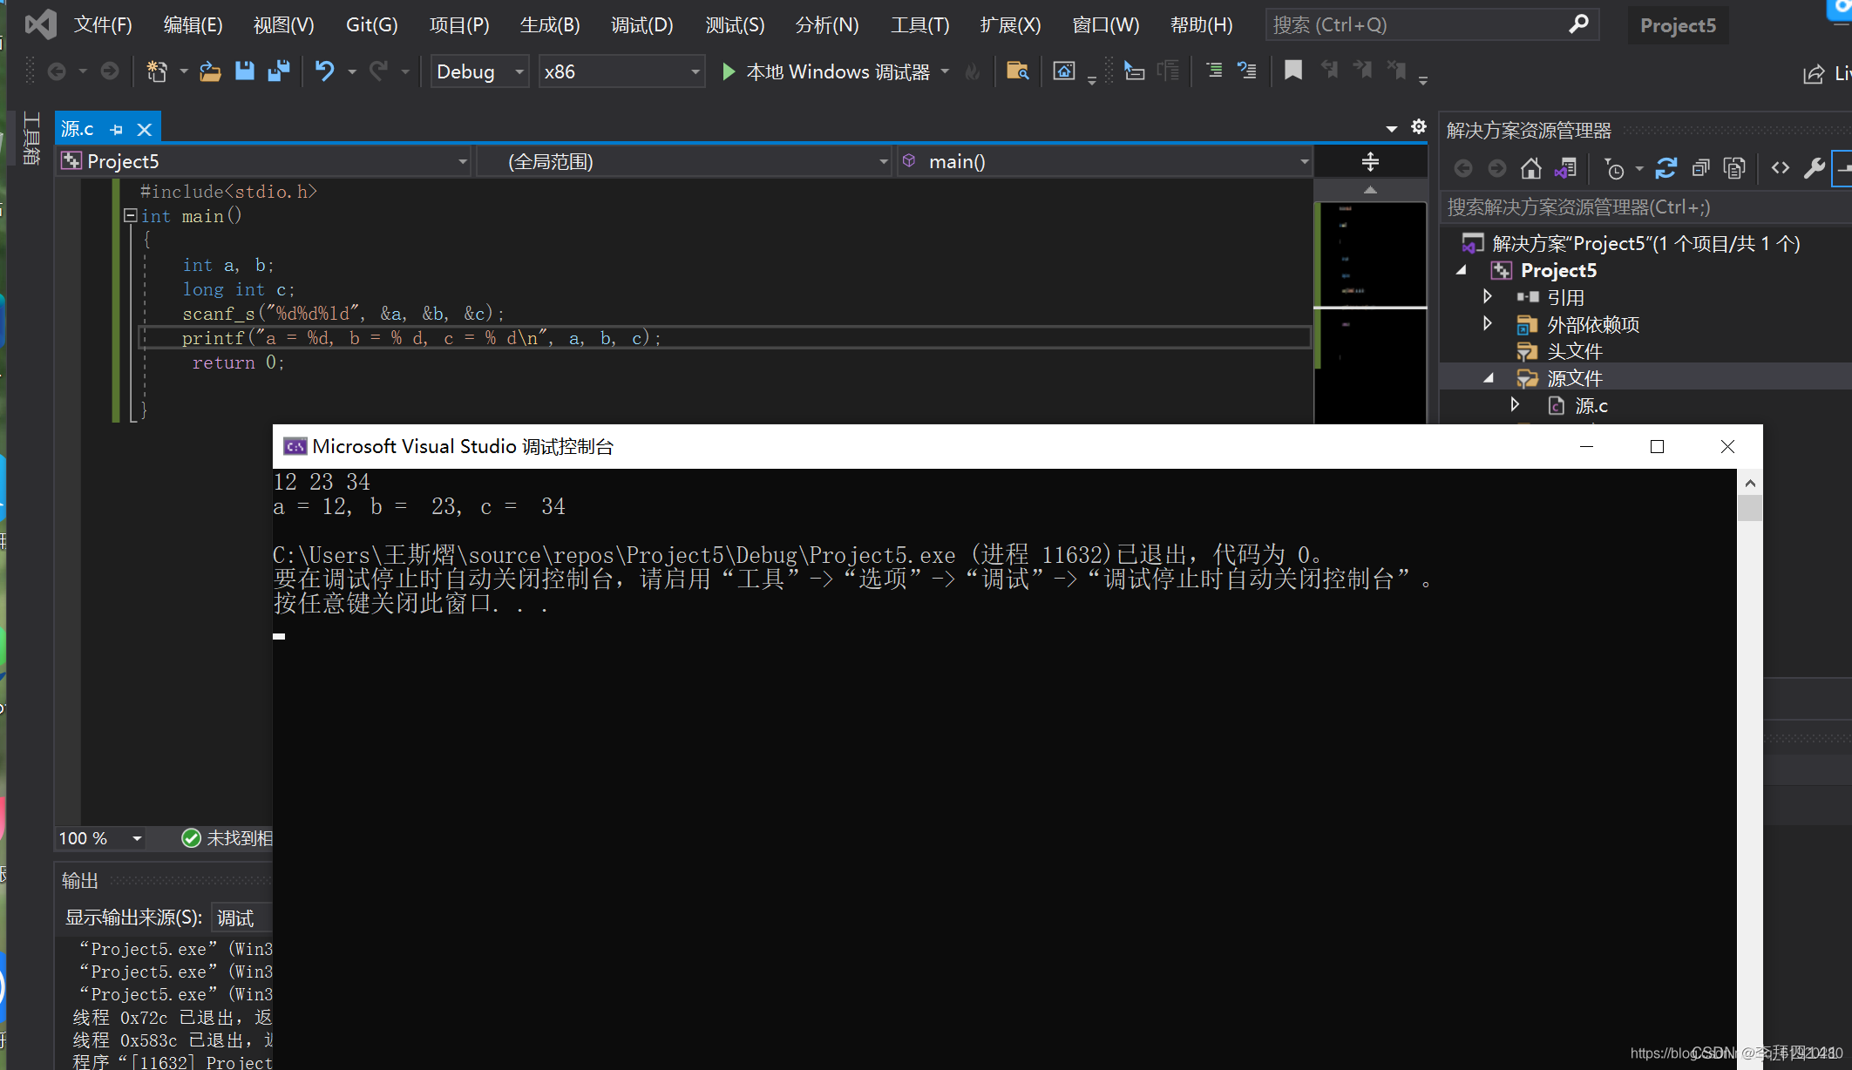Screen dimensions: 1852x1070
Task: Open the Debug configuration dropdown
Action: tap(480, 71)
